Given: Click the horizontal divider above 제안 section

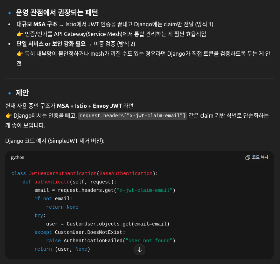Looking at the screenshot, I should [140, 78].
